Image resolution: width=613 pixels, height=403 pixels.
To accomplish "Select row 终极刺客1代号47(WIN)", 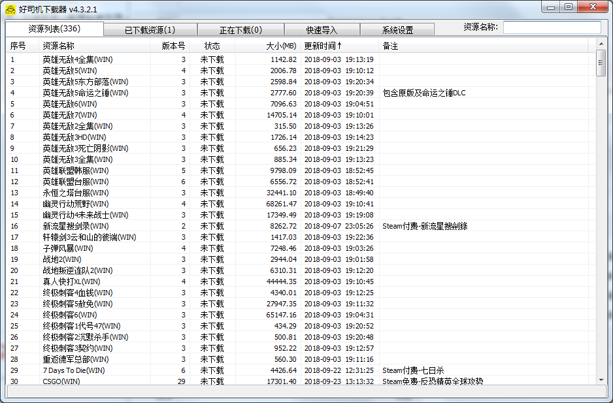I will click(301, 326).
